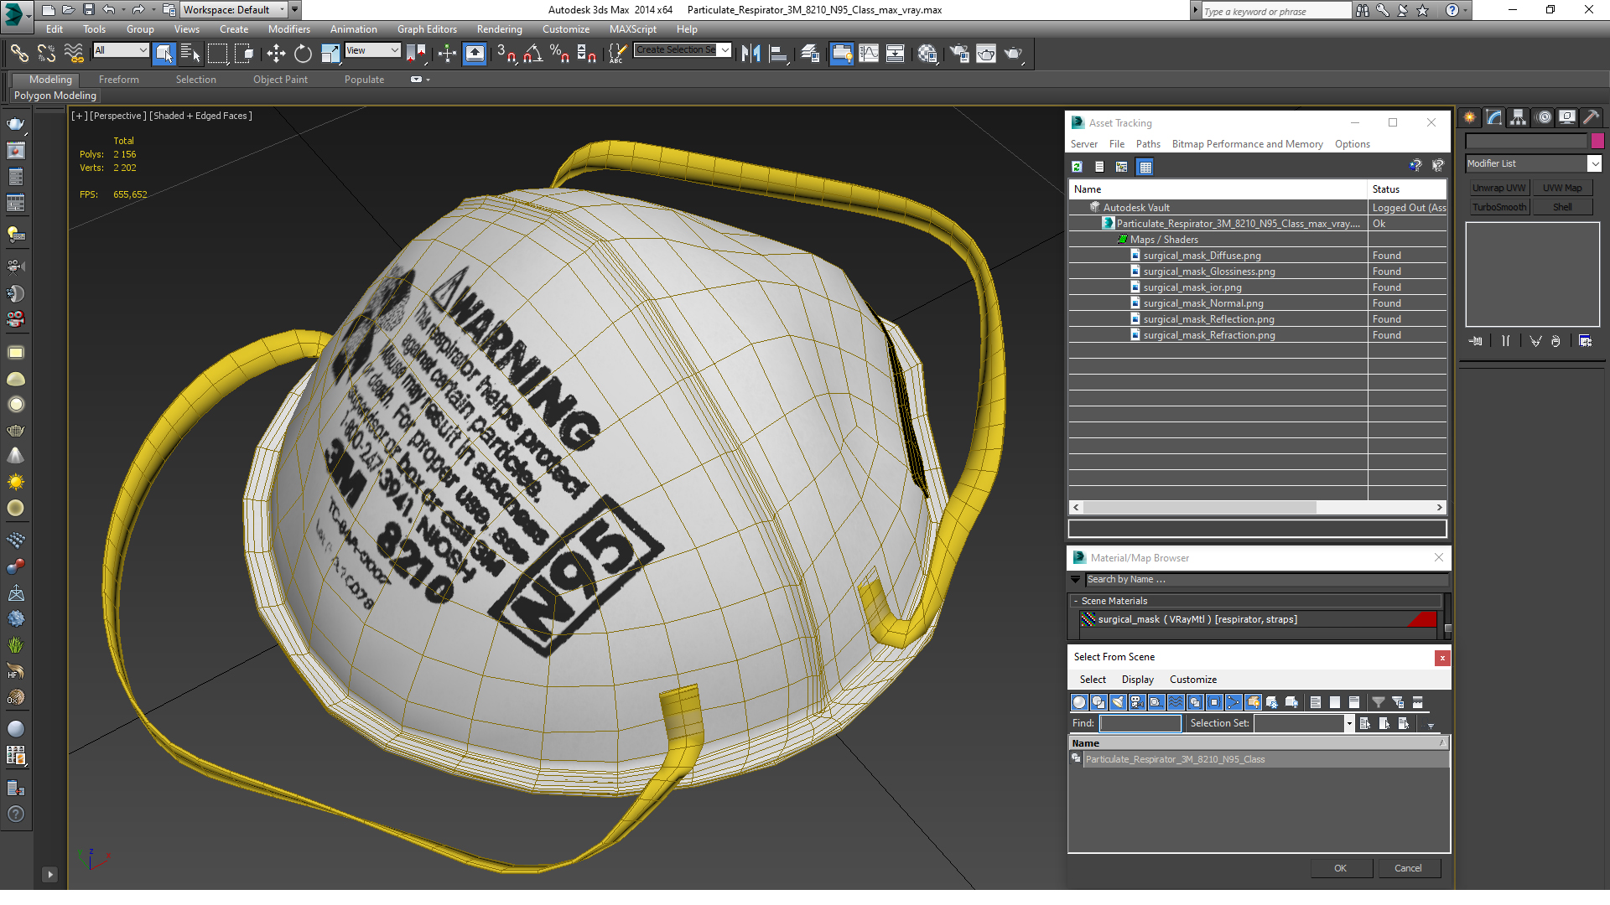Switch to the Utilities hammer panel
The image size is (1610, 905).
(x=1592, y=117)
